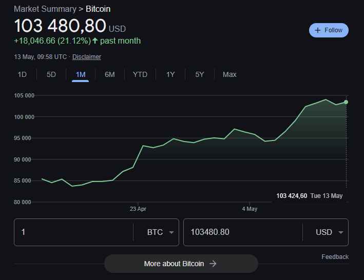Click the 100 000 y-axis label

click(24, 117)
